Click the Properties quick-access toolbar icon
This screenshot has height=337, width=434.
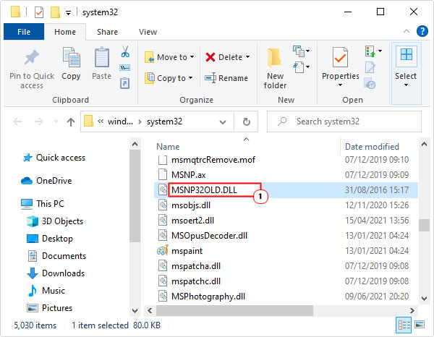coord(39,12)
